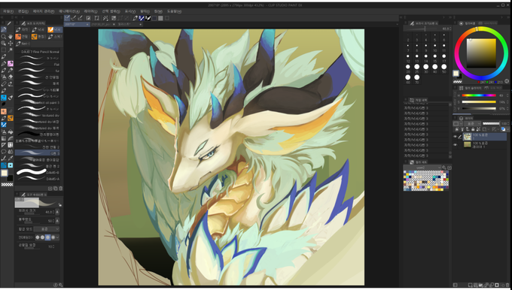Choose the DAM5-B brush
512x290 pixels.
point(38,172)
